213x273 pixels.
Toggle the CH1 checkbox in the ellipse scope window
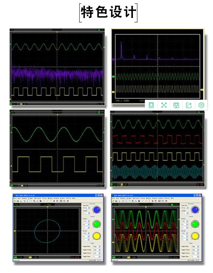(x=84, y=218)
